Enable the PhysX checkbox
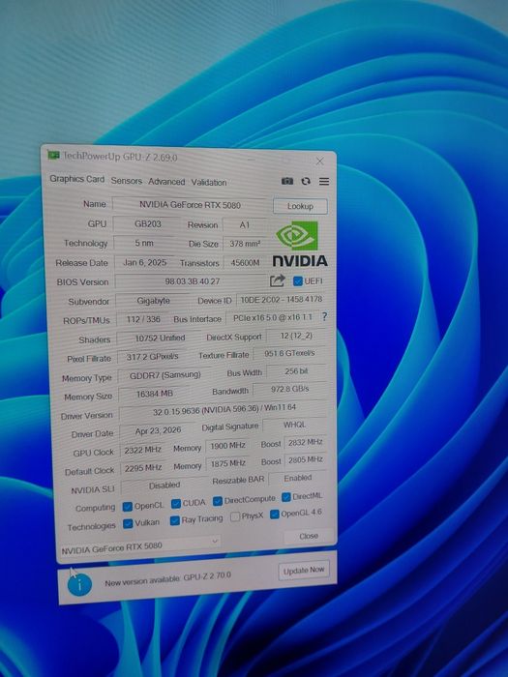Screen dimensions: 508x677 pos(235,516)
